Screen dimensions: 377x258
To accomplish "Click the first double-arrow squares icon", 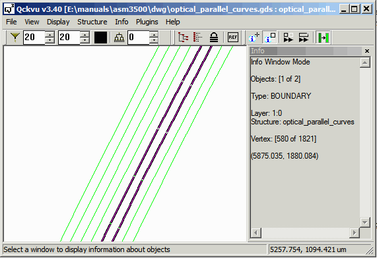I will pos(289,38).
